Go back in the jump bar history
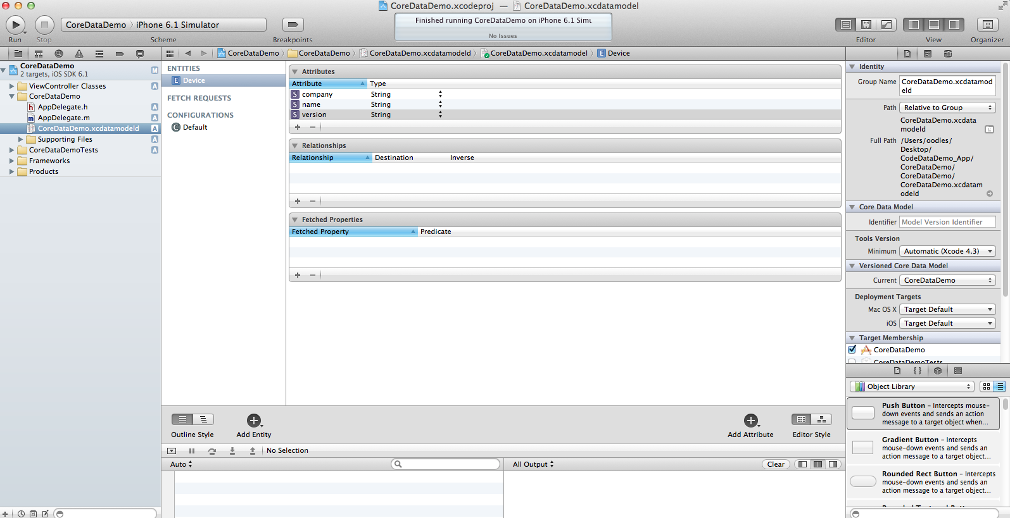This screenshot has width=1010, height=518. point(188,54)
